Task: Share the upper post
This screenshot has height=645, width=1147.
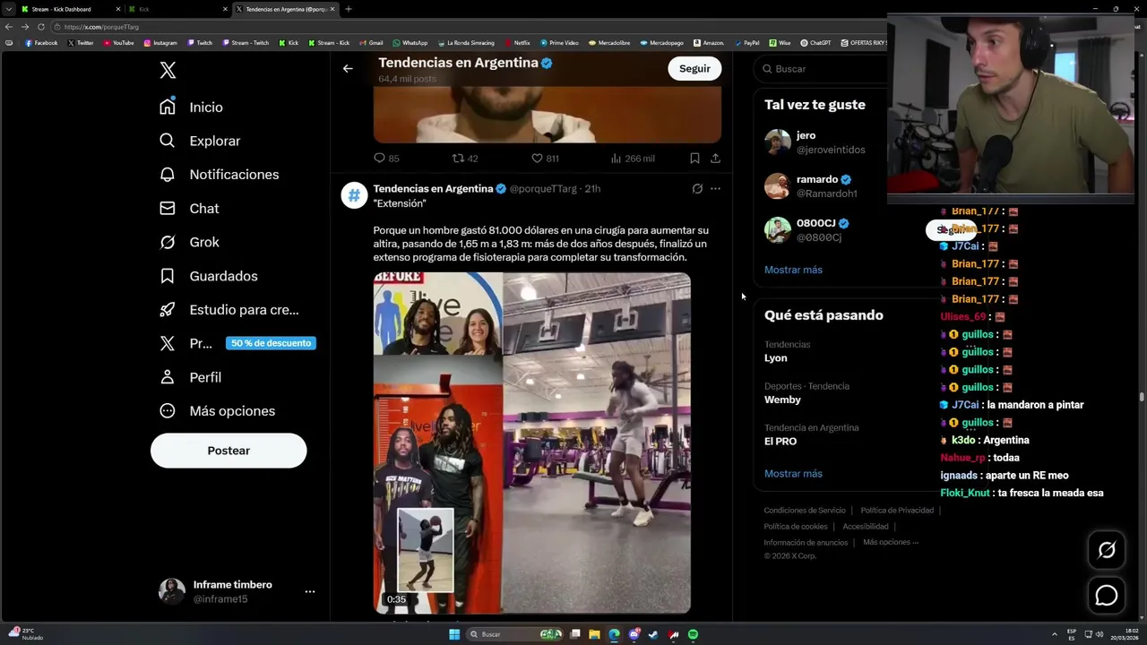Action: (715, 158)
